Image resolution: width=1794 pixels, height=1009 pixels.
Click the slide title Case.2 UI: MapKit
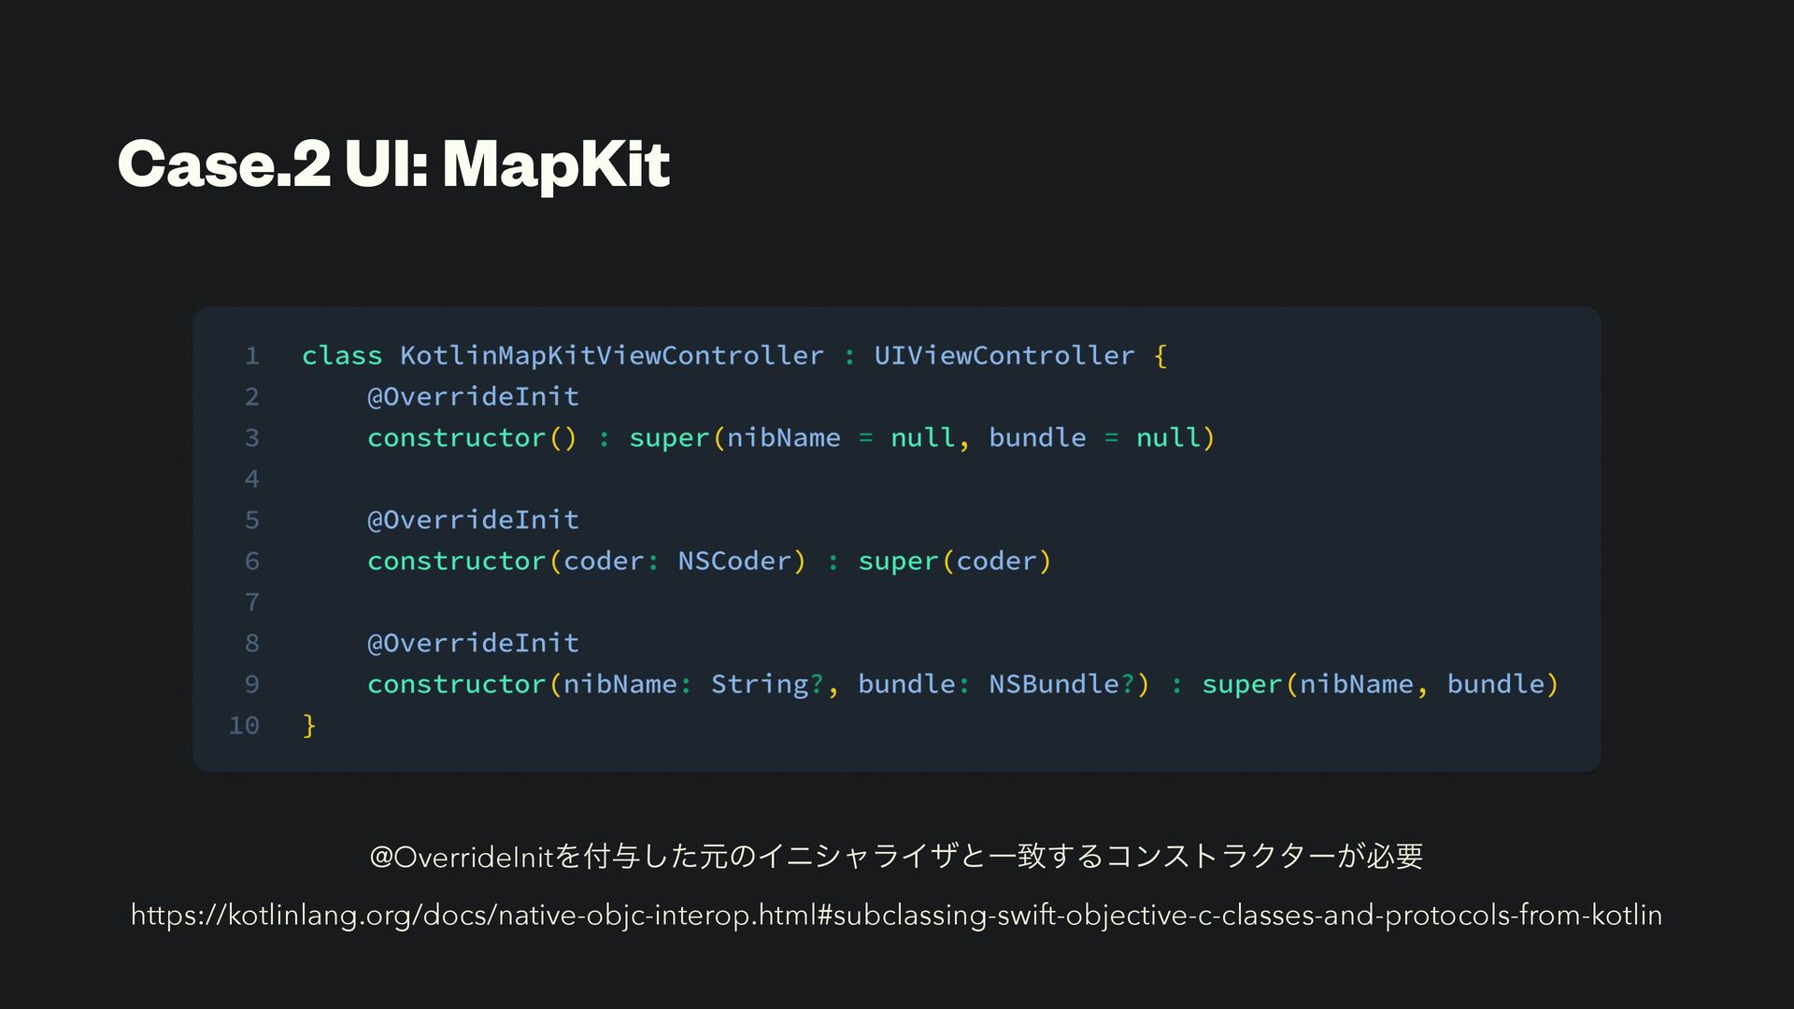(393, 163)
